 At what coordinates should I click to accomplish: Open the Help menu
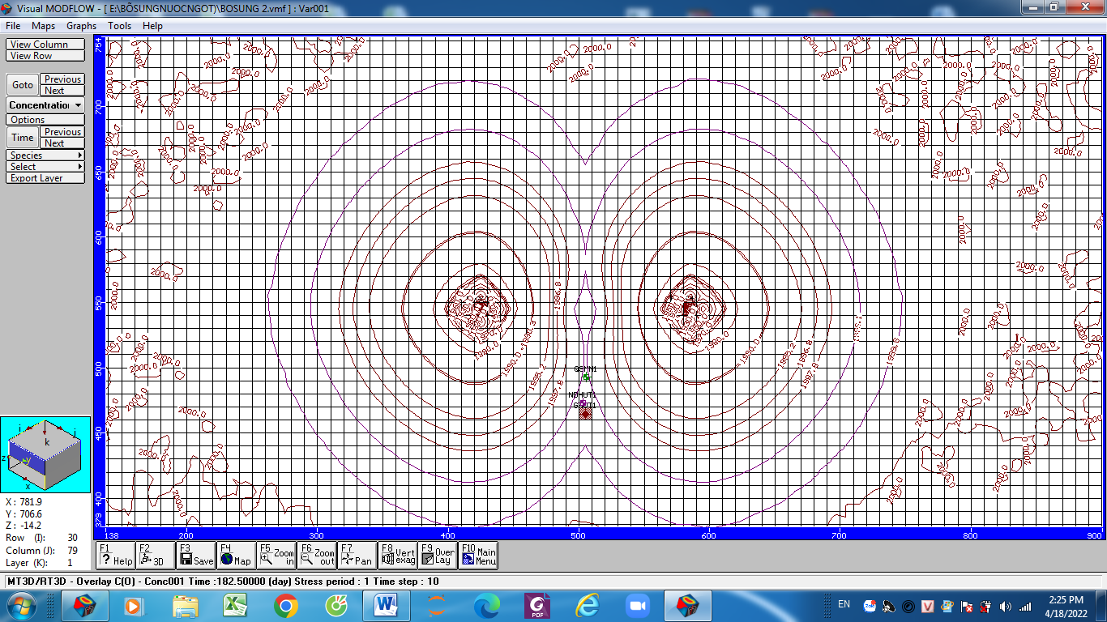coord(152,26)
